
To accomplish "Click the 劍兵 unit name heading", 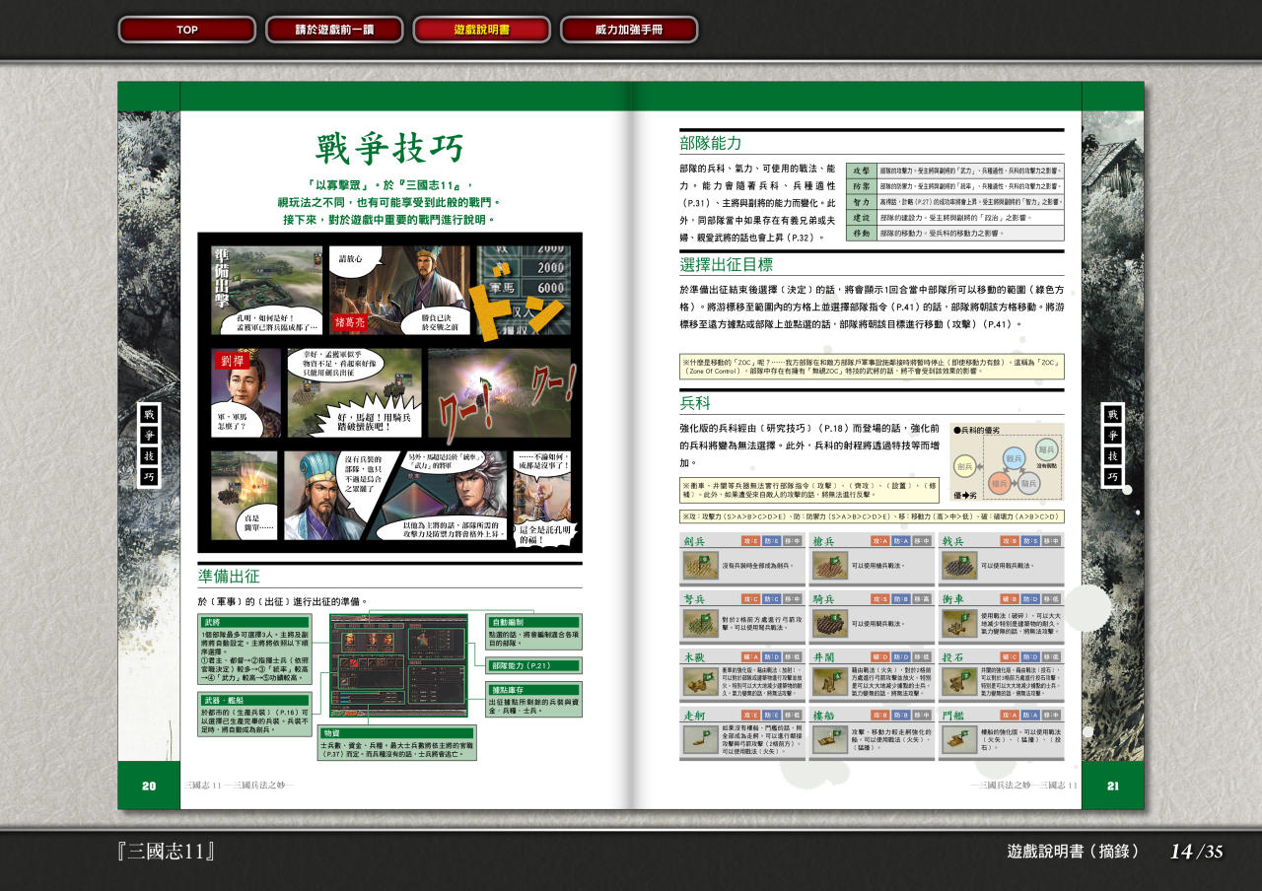I will pyautogui.click(x=694, y=541).
